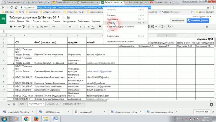The width and height of the screenshot is (216, 122).
Task: Click the suhacheva815@gmail.com email link
Action: tap(100, 72)
